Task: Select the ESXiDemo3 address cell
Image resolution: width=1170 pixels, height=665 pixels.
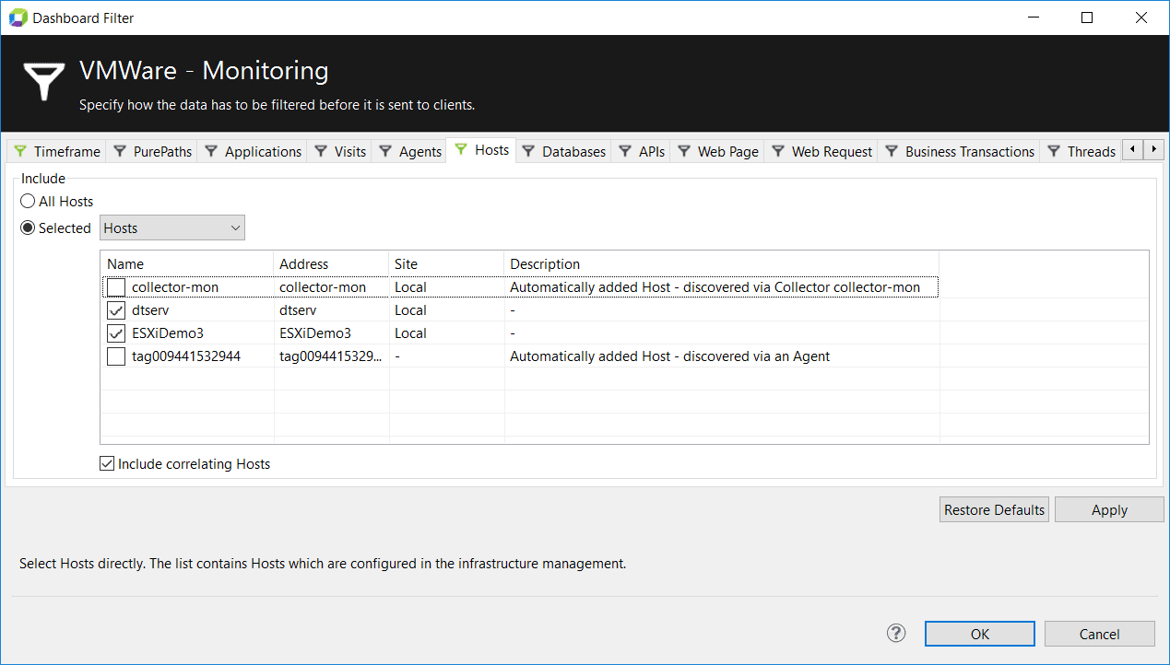Action: click(x=332, y=333)
